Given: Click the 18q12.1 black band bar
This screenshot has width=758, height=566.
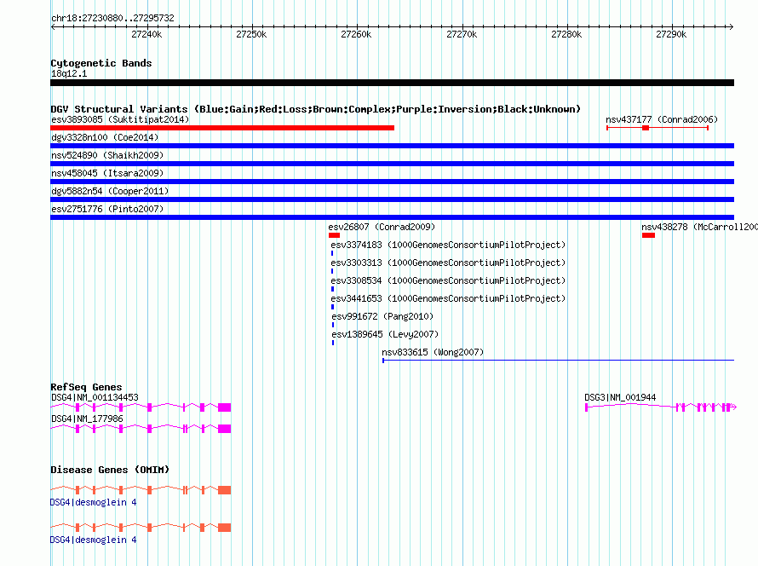Looking at the screenshot, I should pos(392,83).
